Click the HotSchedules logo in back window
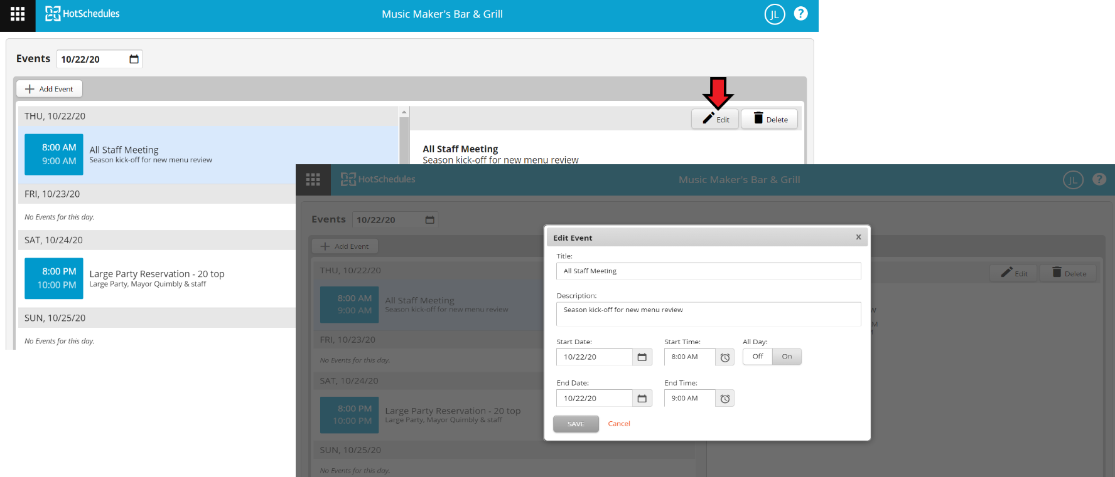 (x=82, y=14)
